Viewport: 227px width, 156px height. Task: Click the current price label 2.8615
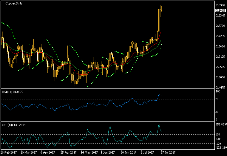click(x=221, y=11)
